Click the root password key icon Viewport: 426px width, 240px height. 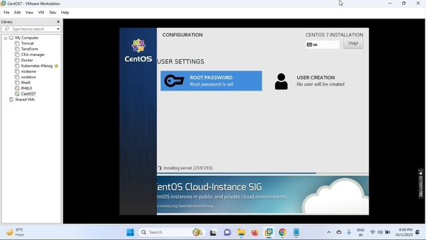(174, 81)
